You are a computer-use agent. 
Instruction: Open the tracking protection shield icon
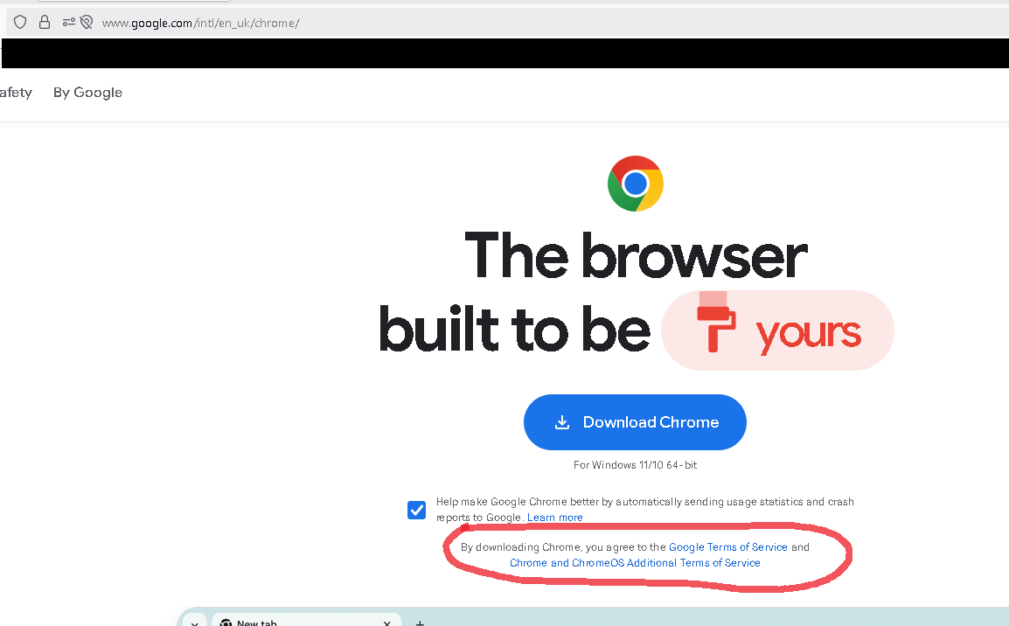click(20, 23)
